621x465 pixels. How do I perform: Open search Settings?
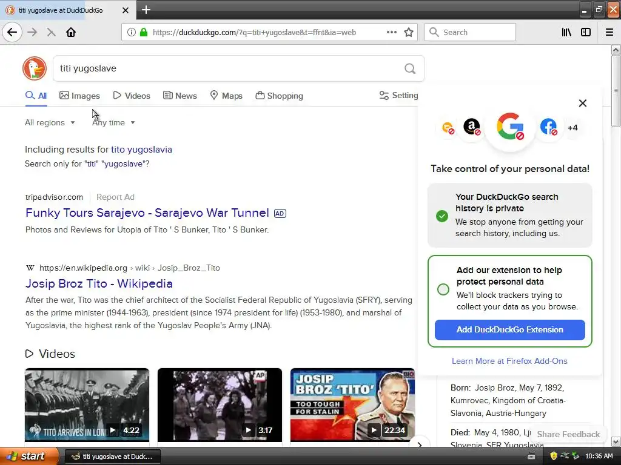pos(399,96)
